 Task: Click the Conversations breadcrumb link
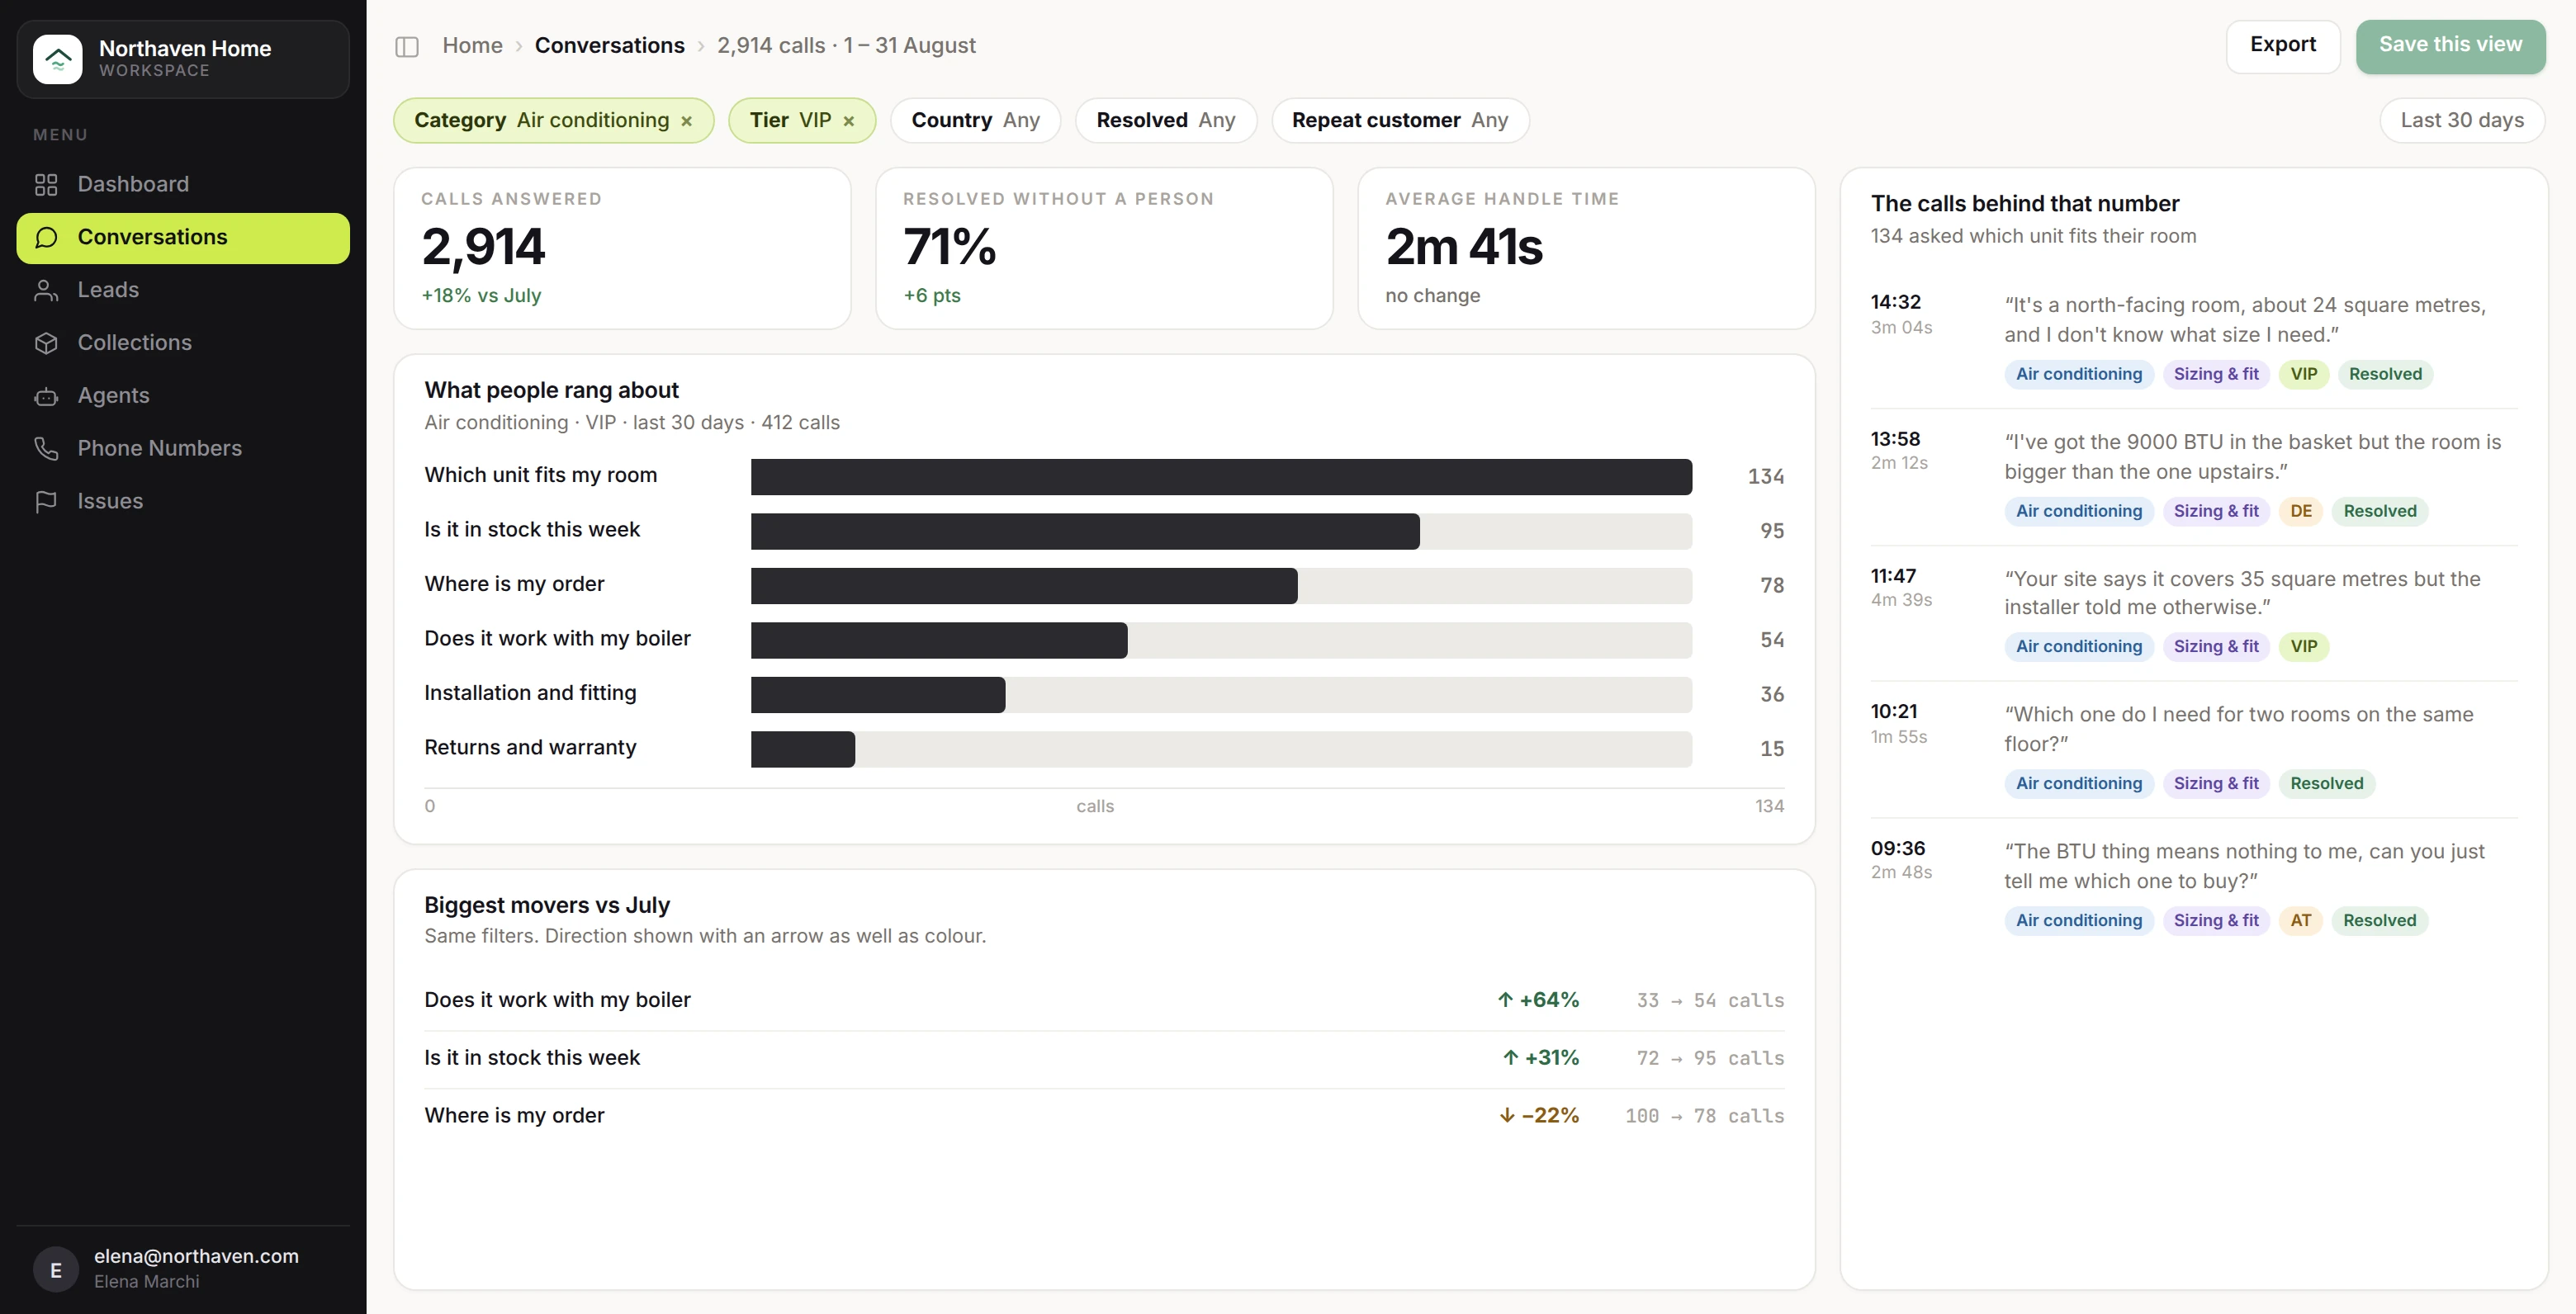[x=609, y=46]
